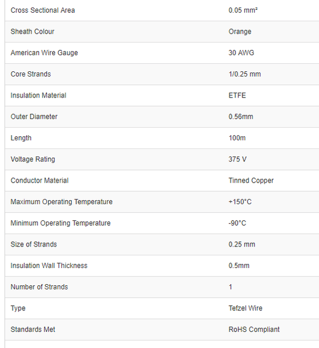This screenshot has width=319, height=348.
Task: Click the Cross Sectional Area label
Action: point(42,10)
